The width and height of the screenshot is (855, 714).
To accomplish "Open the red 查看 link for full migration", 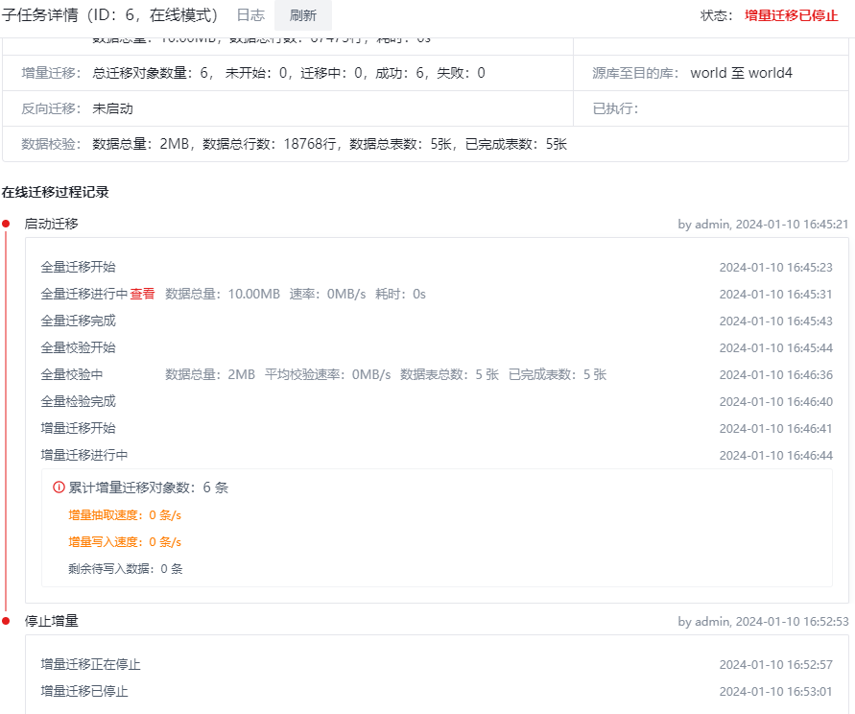I will tap(142, 294).
